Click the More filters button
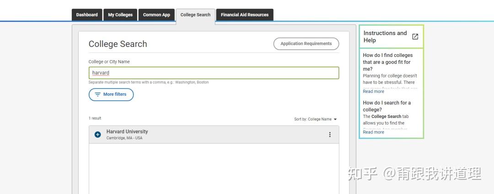Screen dimensions: 494x194 (111, 94)
